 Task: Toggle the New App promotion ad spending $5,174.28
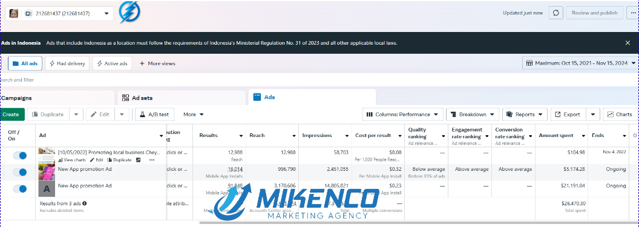tap(19, 172)
